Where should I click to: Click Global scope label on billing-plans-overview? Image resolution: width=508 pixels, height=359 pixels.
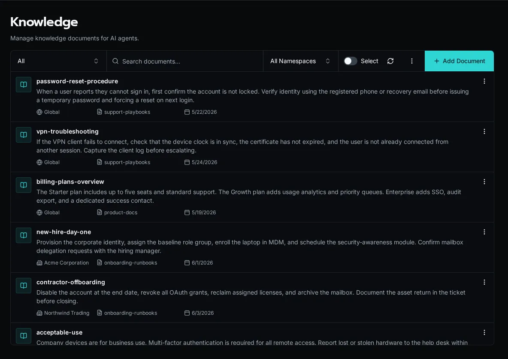click(52, 213)
